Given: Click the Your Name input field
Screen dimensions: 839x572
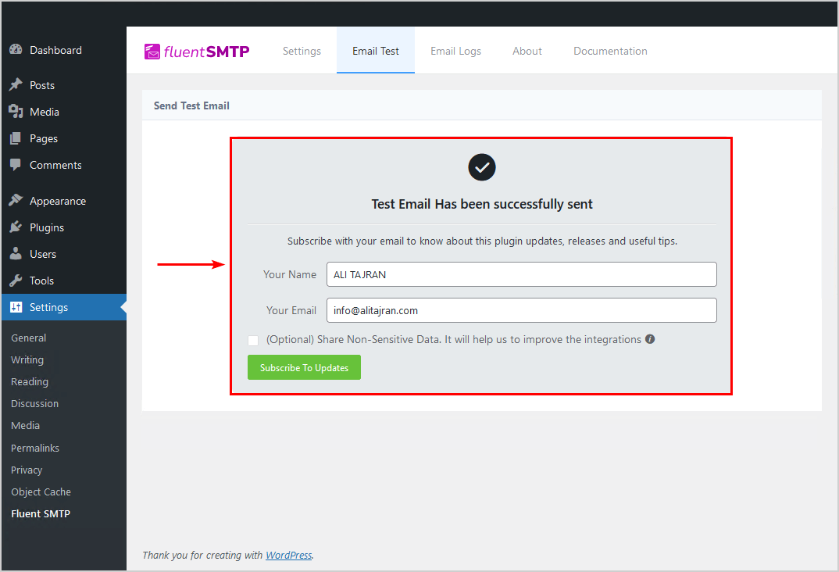Looking at the screenshot, I should 522,274.
